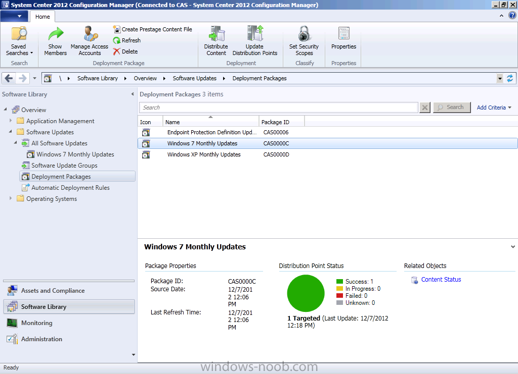This screenshot has height=374, width=518.
Task: Select the Operating Systems folder
Action: click(x=47, y=199)
